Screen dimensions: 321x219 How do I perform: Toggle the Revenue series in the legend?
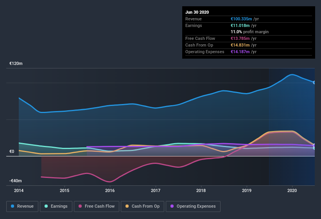coord(22,206)
